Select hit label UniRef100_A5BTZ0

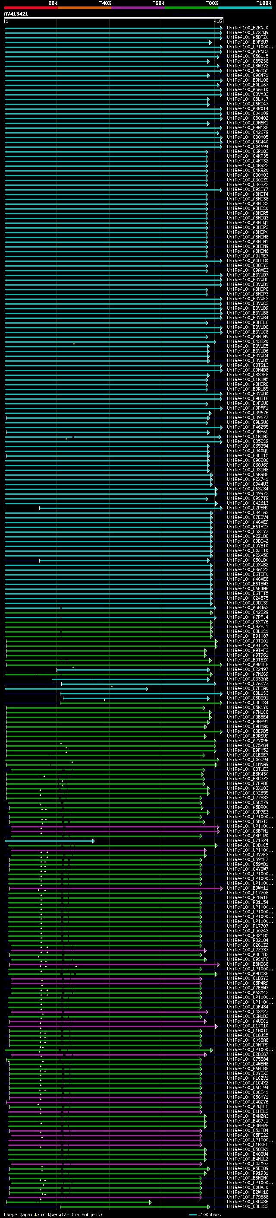248,37
